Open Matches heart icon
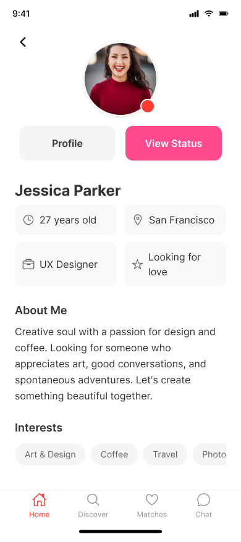This screenshot has height=542, width=241. [x=151, y=500]
